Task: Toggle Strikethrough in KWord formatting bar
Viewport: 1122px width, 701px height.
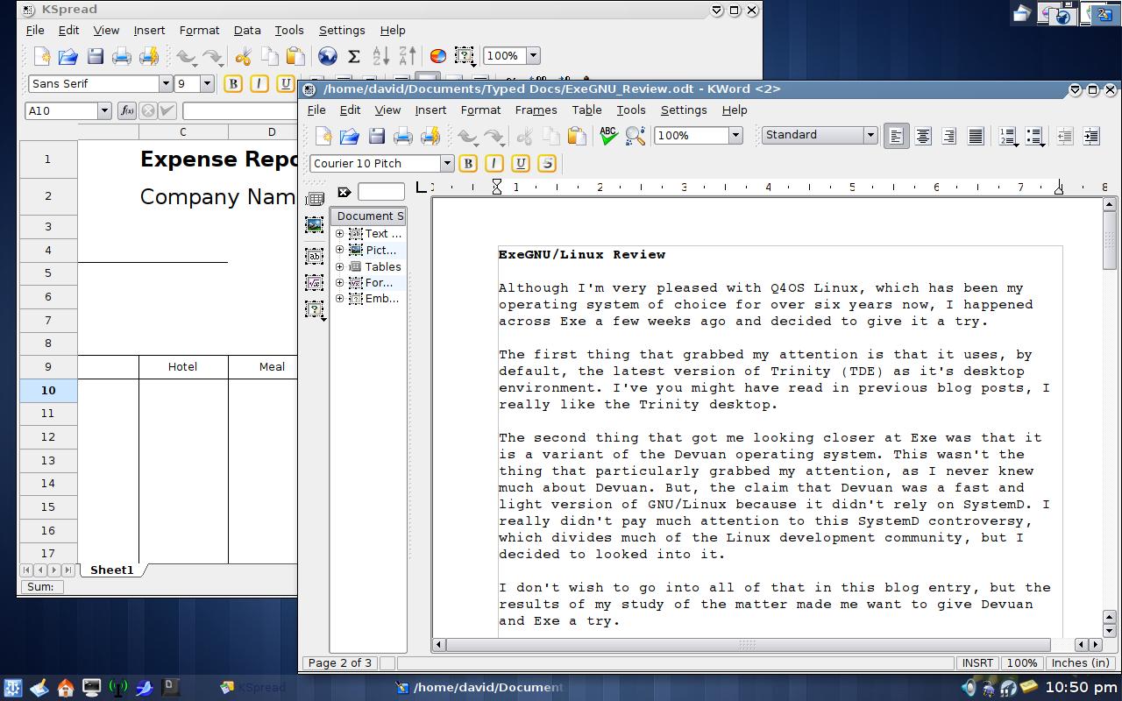Action: [547, 163]
